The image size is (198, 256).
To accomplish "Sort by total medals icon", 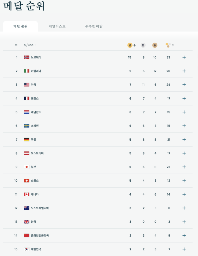I will [x=168, y=45].
